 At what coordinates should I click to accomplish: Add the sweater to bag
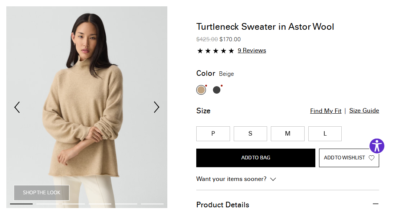point(256,158)
